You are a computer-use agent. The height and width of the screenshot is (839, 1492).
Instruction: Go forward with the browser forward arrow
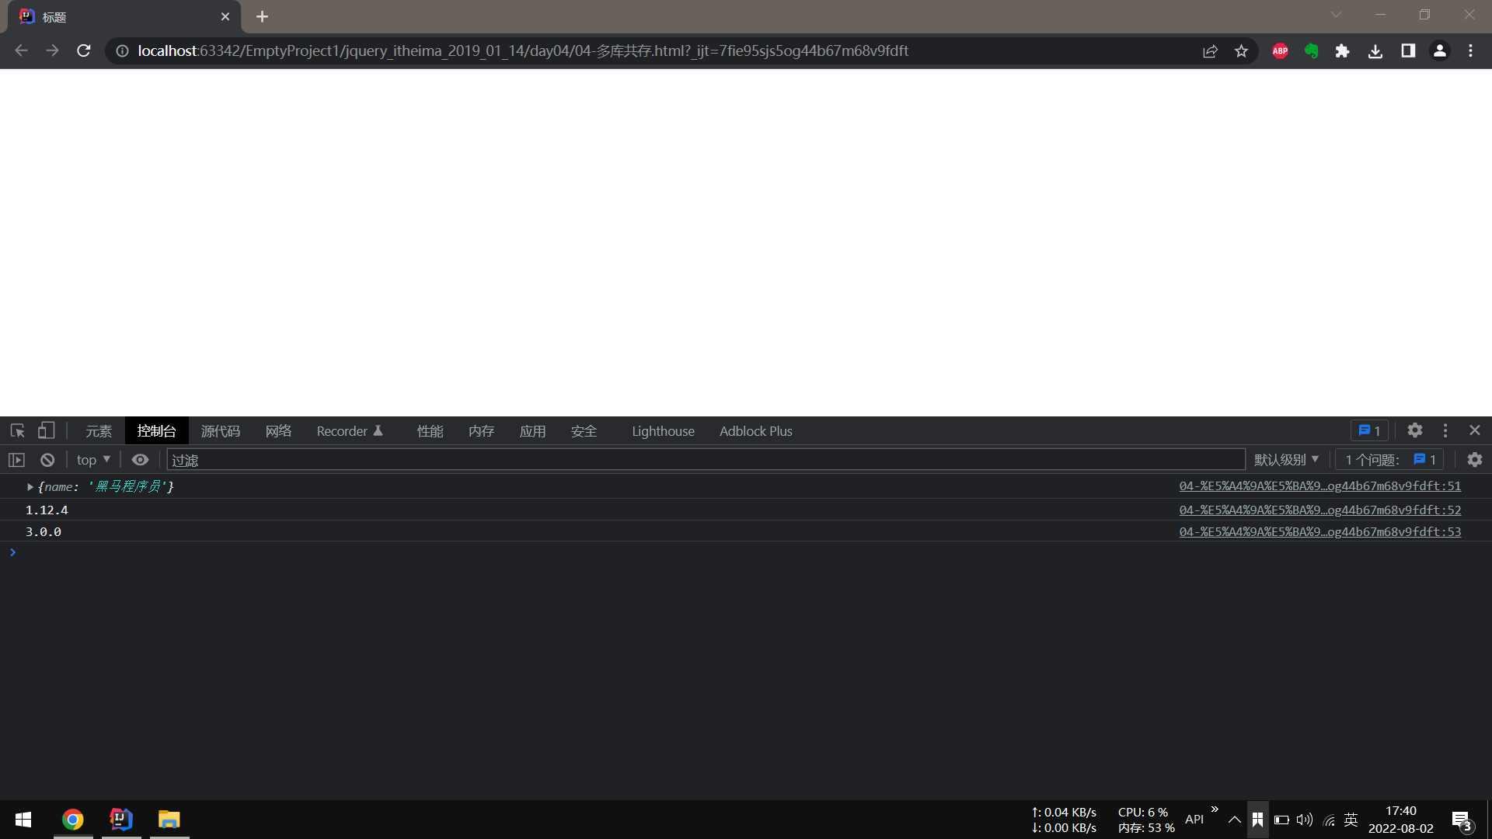(52, 50)
